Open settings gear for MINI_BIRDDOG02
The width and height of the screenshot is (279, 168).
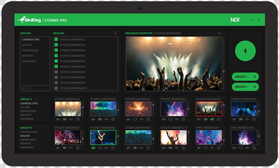point(254,148)
